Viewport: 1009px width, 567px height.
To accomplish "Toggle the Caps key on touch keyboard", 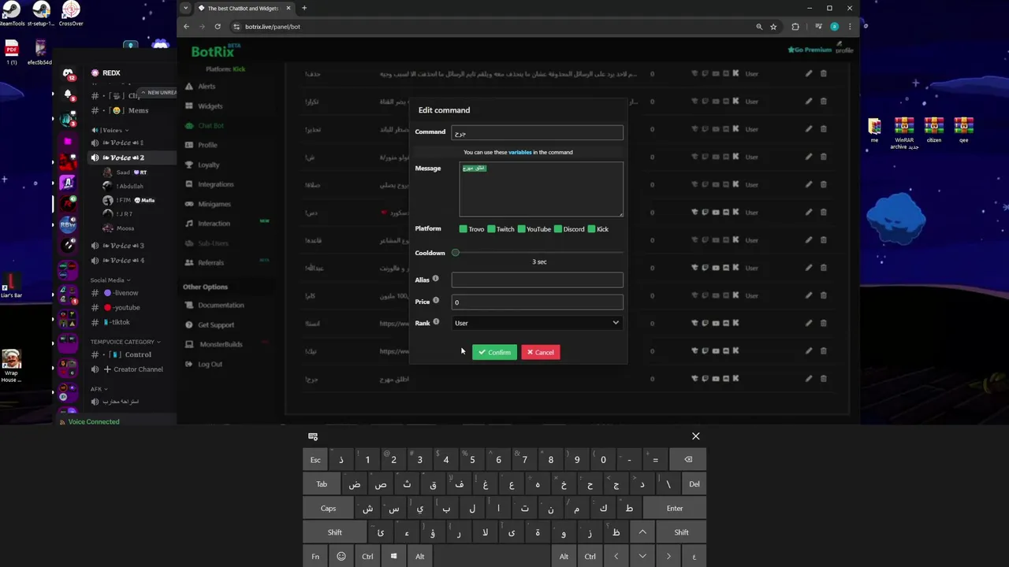I will (x=328, y=509).
